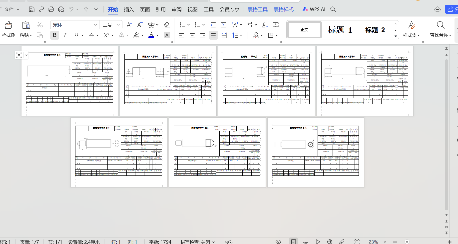458x244 pixels.
Task: Open 查找替换 find and replace
Action: click(441, 30)
